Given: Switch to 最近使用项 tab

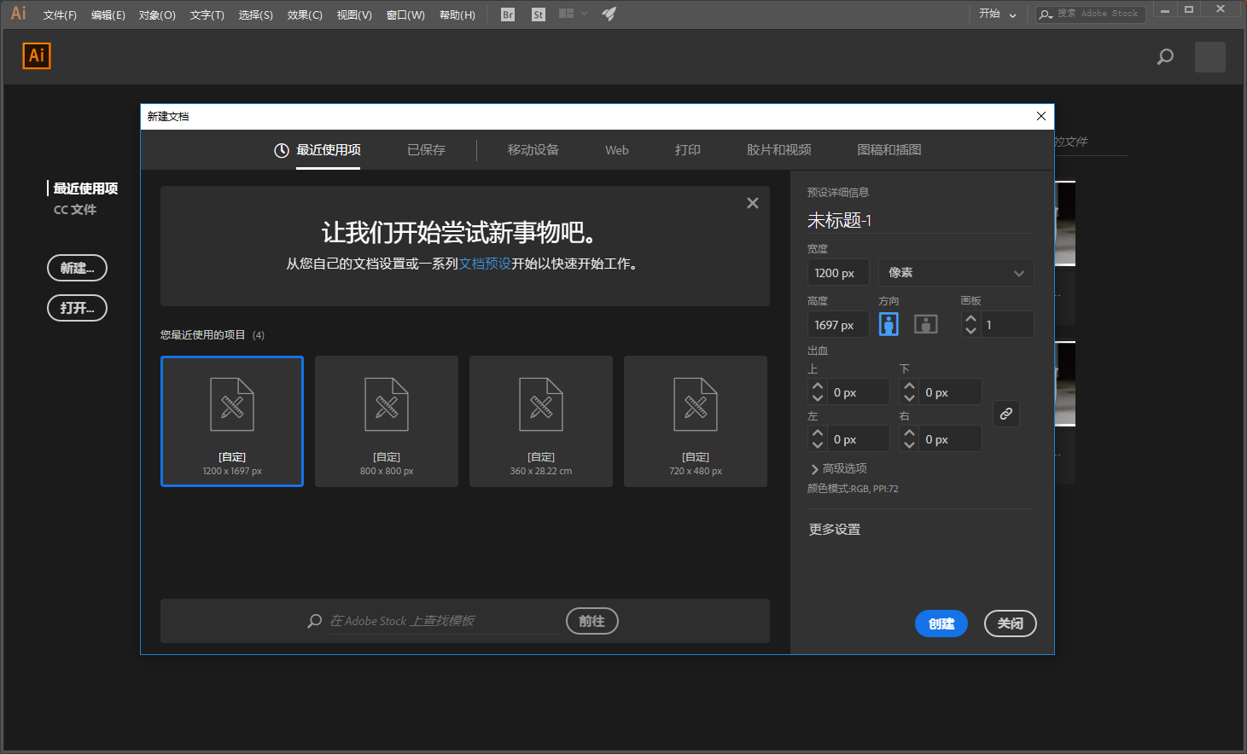Looking at the screenshot, I should 318,150.
